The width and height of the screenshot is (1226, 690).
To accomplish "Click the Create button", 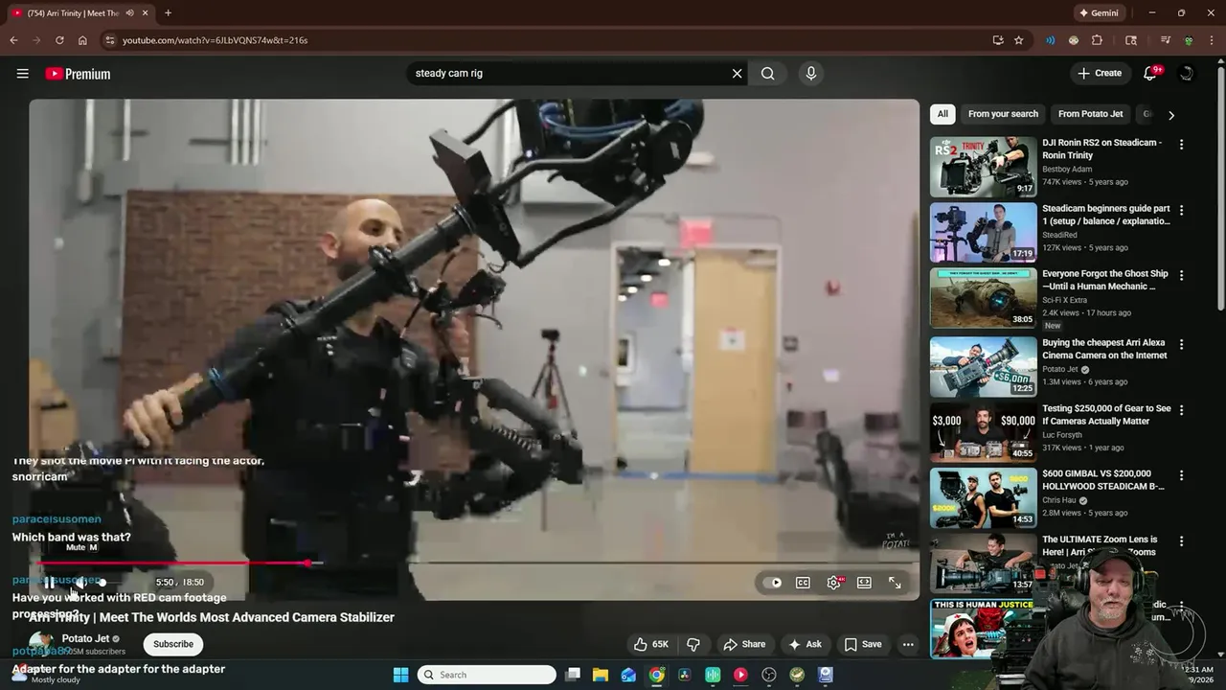I will click(x=1099, y=73).
